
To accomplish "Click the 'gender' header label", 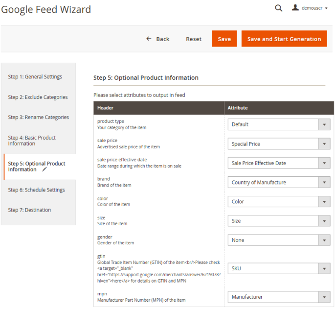I will [105, 237].
